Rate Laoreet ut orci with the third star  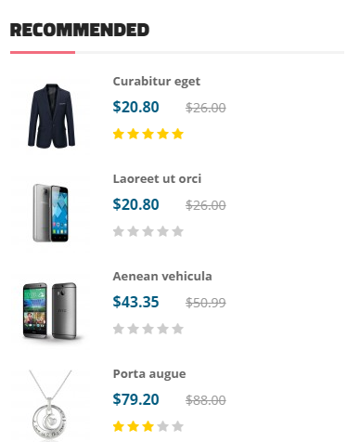148,231
